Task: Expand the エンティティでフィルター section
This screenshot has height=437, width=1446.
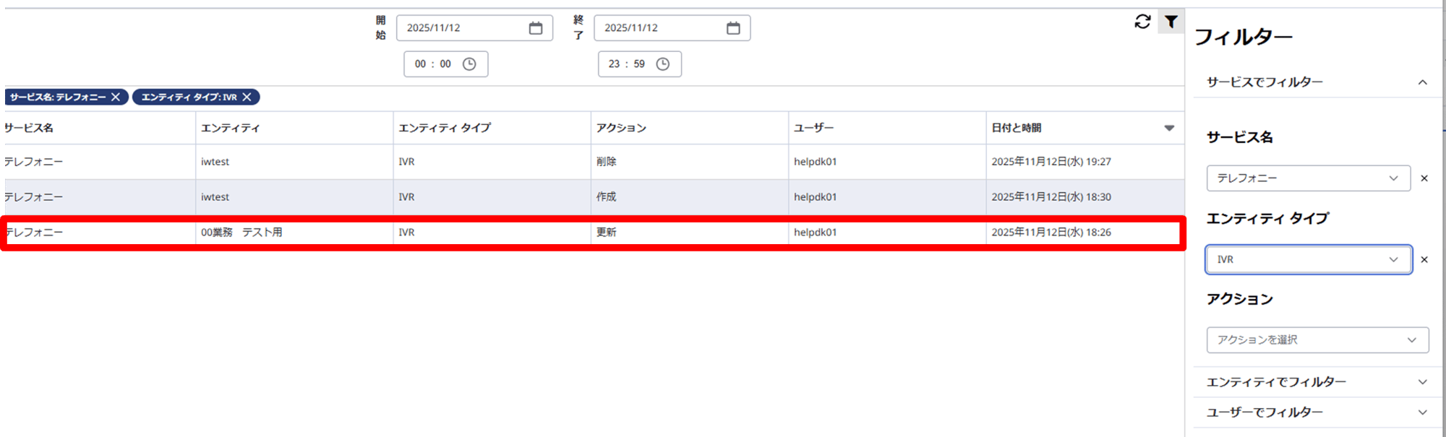Action: click(1421, 382)
